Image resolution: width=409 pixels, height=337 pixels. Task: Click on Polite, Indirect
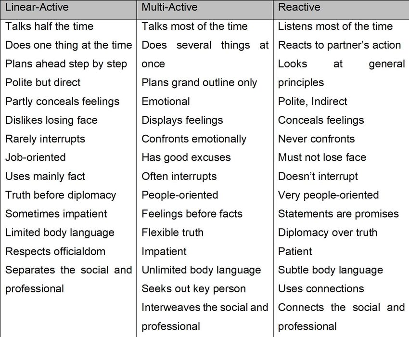pos(312,101)
